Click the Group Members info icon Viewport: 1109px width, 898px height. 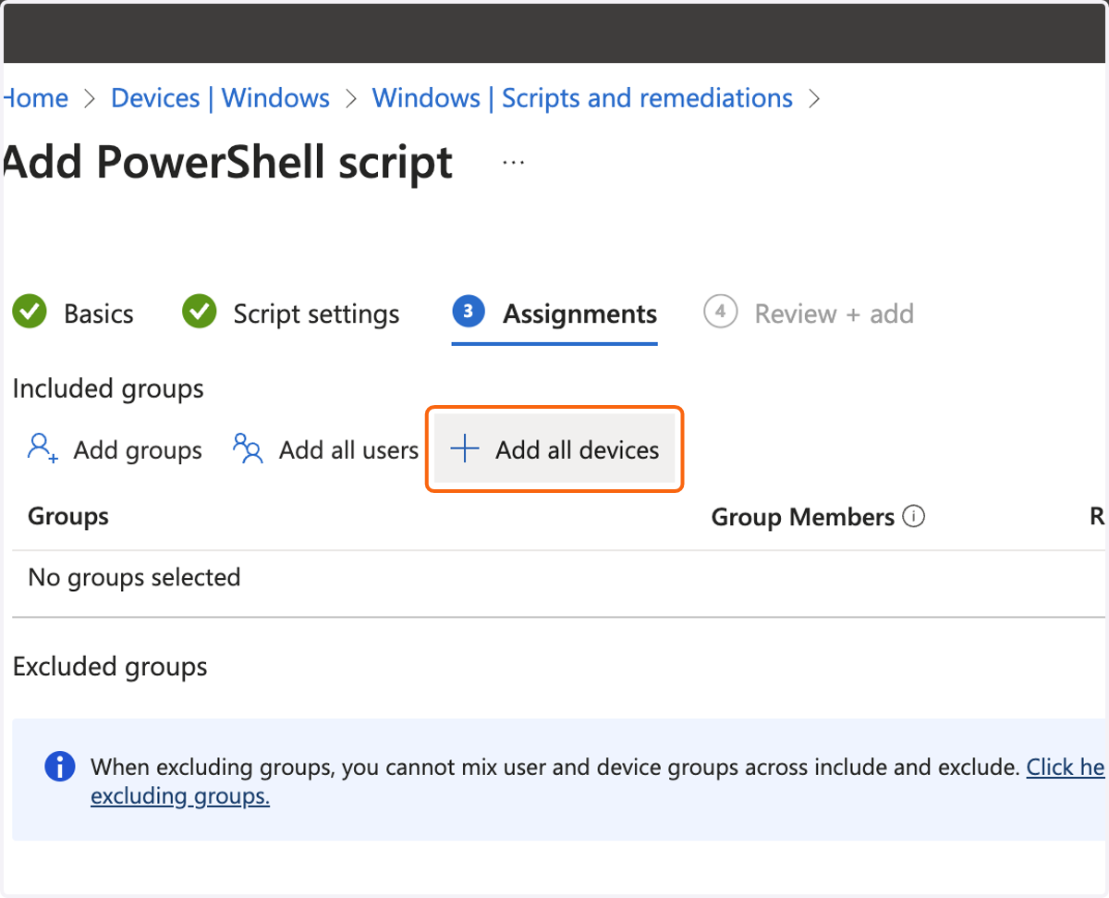(913, 516)
